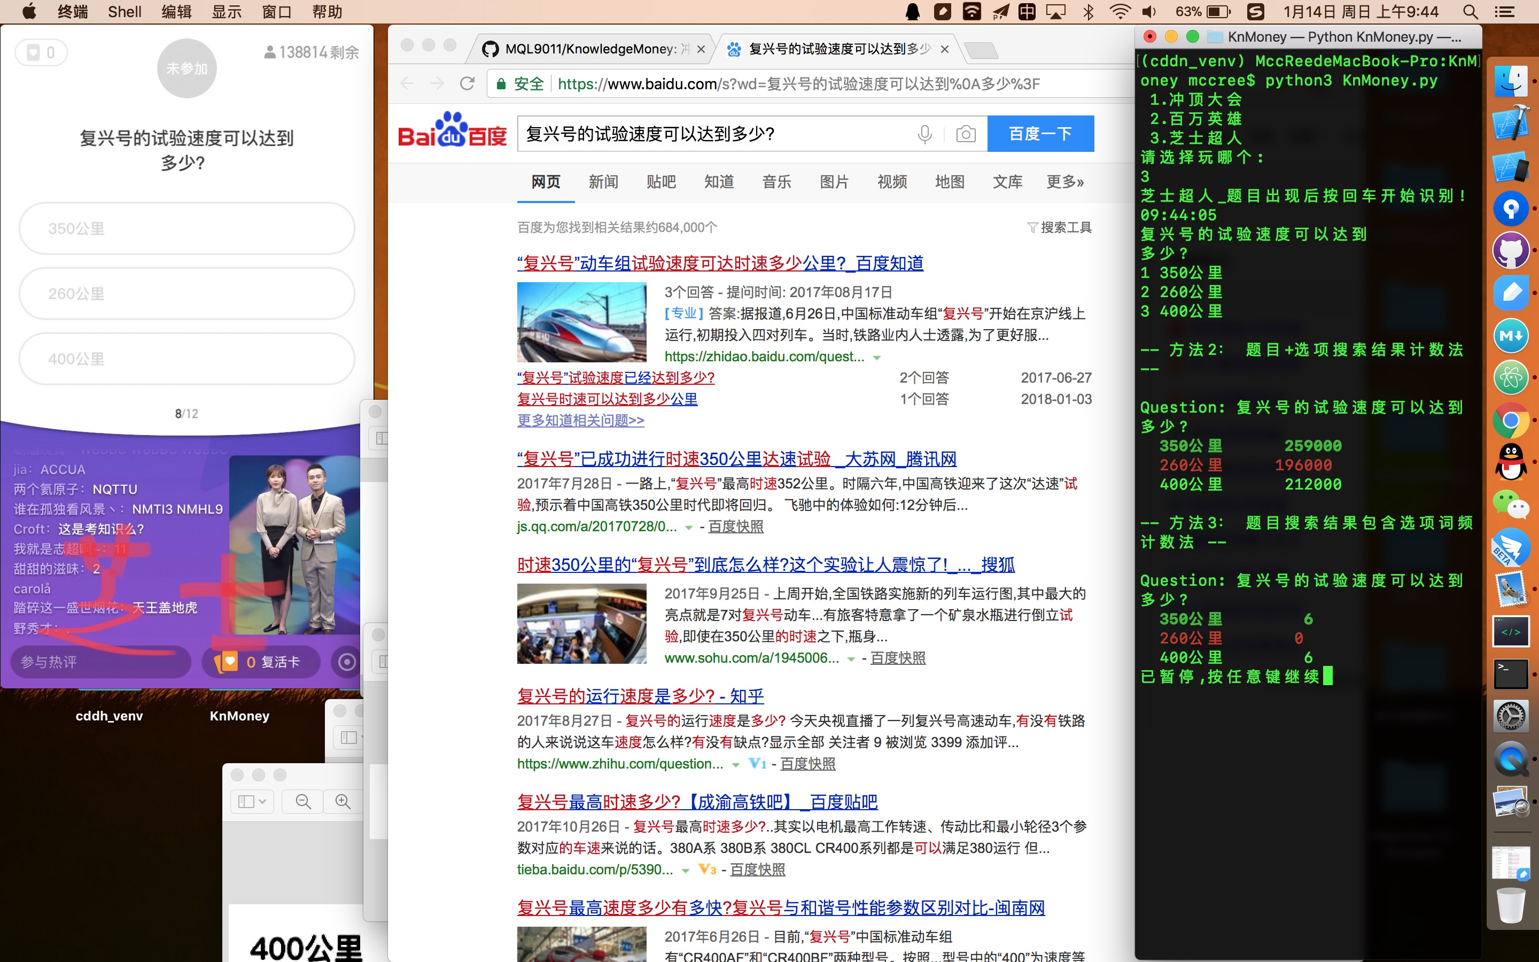Expand arrow beside js.qq.com result URL
Viewport: 1539px width, 962px height.
(x=688, y=527)
